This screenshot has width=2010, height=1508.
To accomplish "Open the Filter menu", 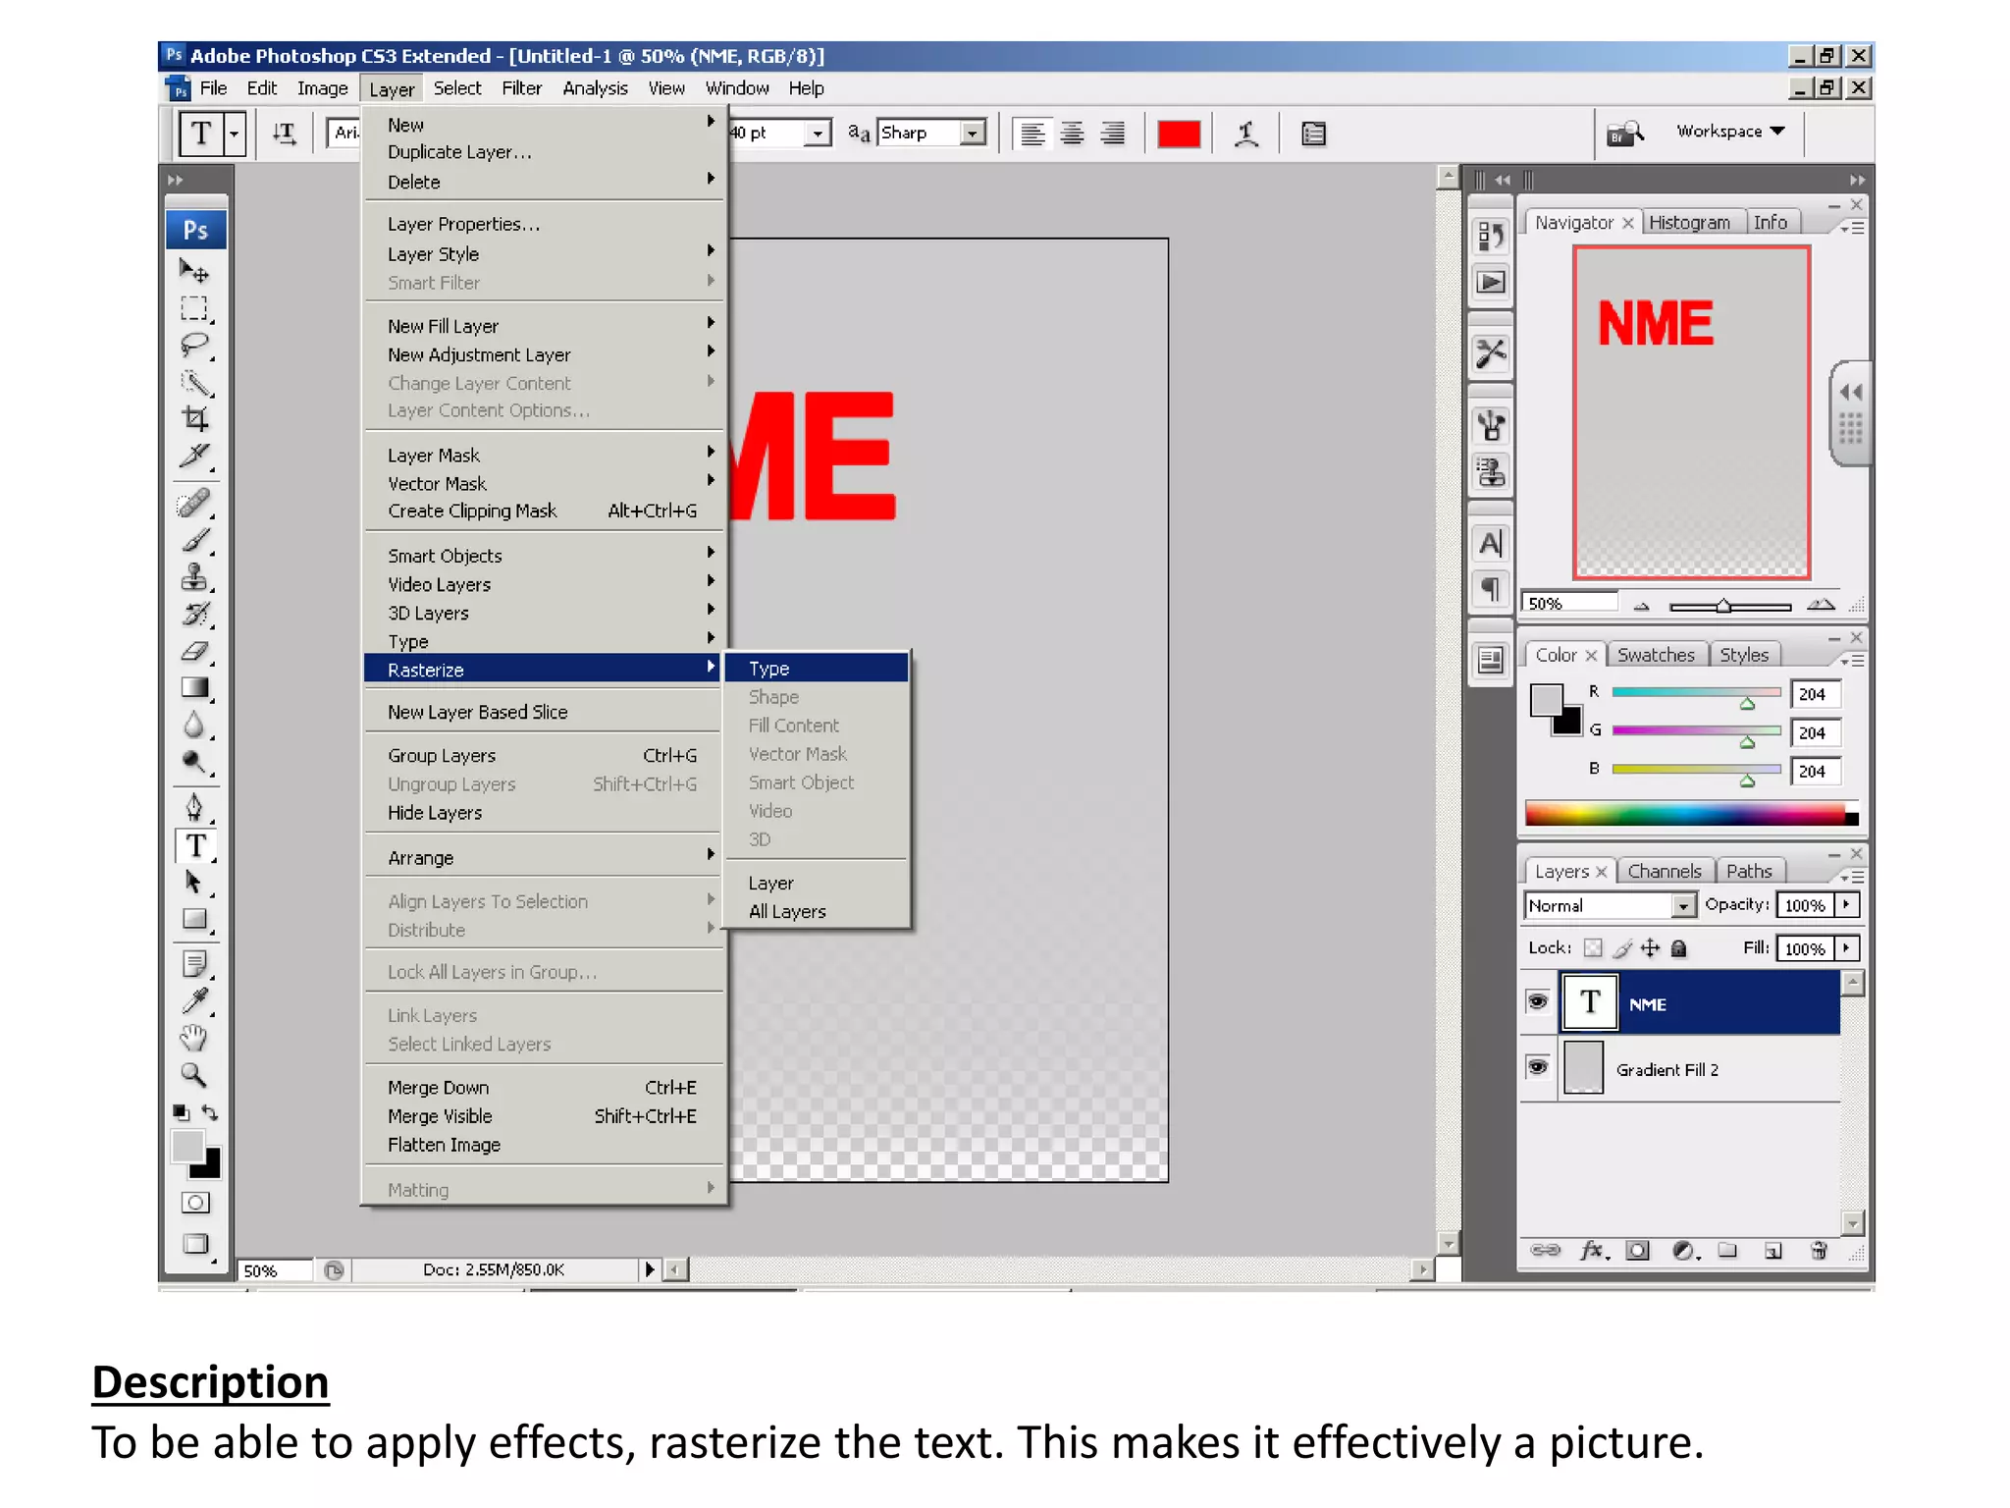I will coord(521,88).
